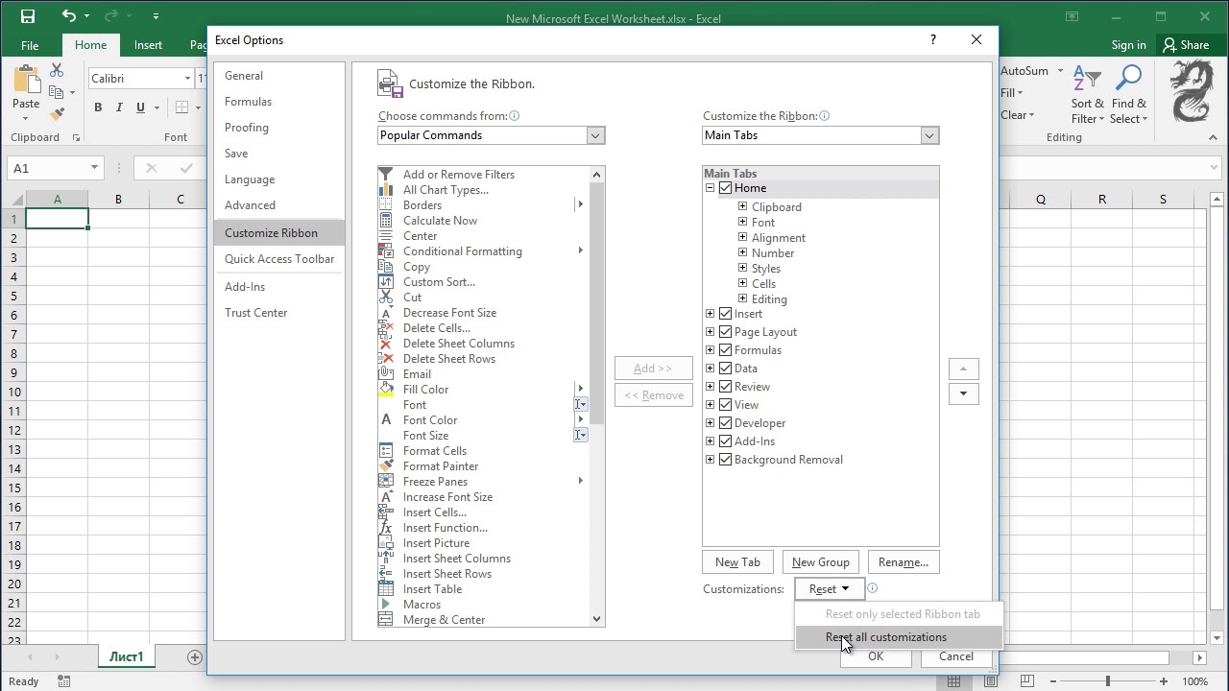Click the Лист1 sheet tab

click(x=126, y=656)
